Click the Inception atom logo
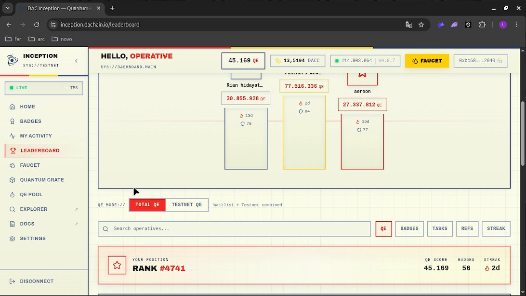Image resolution: width=526 pixels, height=296 pixels. 13,60
